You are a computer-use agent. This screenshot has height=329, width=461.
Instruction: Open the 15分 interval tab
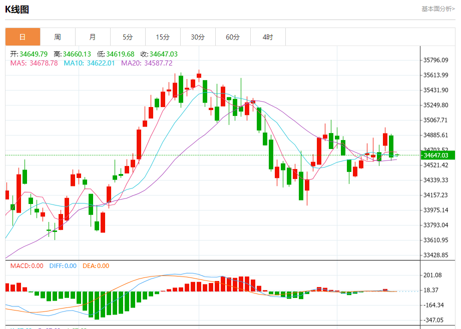tap(163, 36)
